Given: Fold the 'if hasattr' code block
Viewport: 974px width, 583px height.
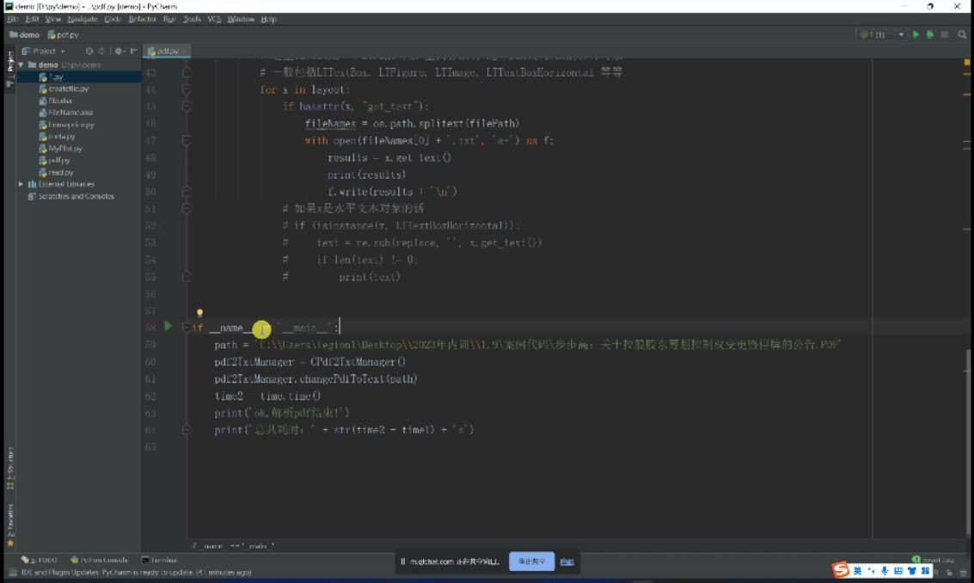Looking at the screenshot, I should 187,107.
